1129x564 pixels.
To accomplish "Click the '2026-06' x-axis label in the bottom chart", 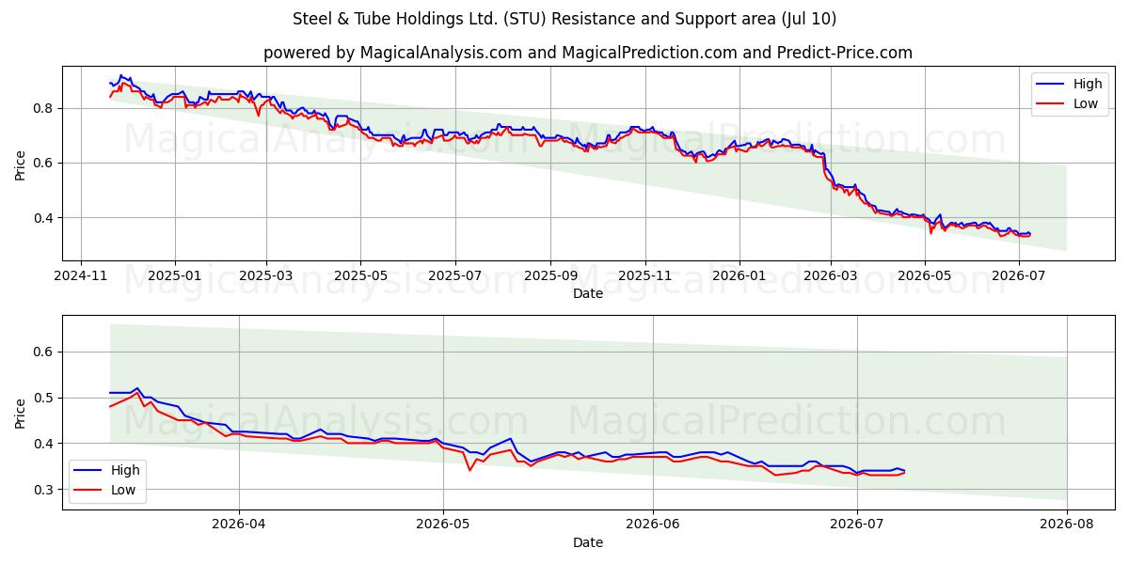I will (x=653, y=525).
